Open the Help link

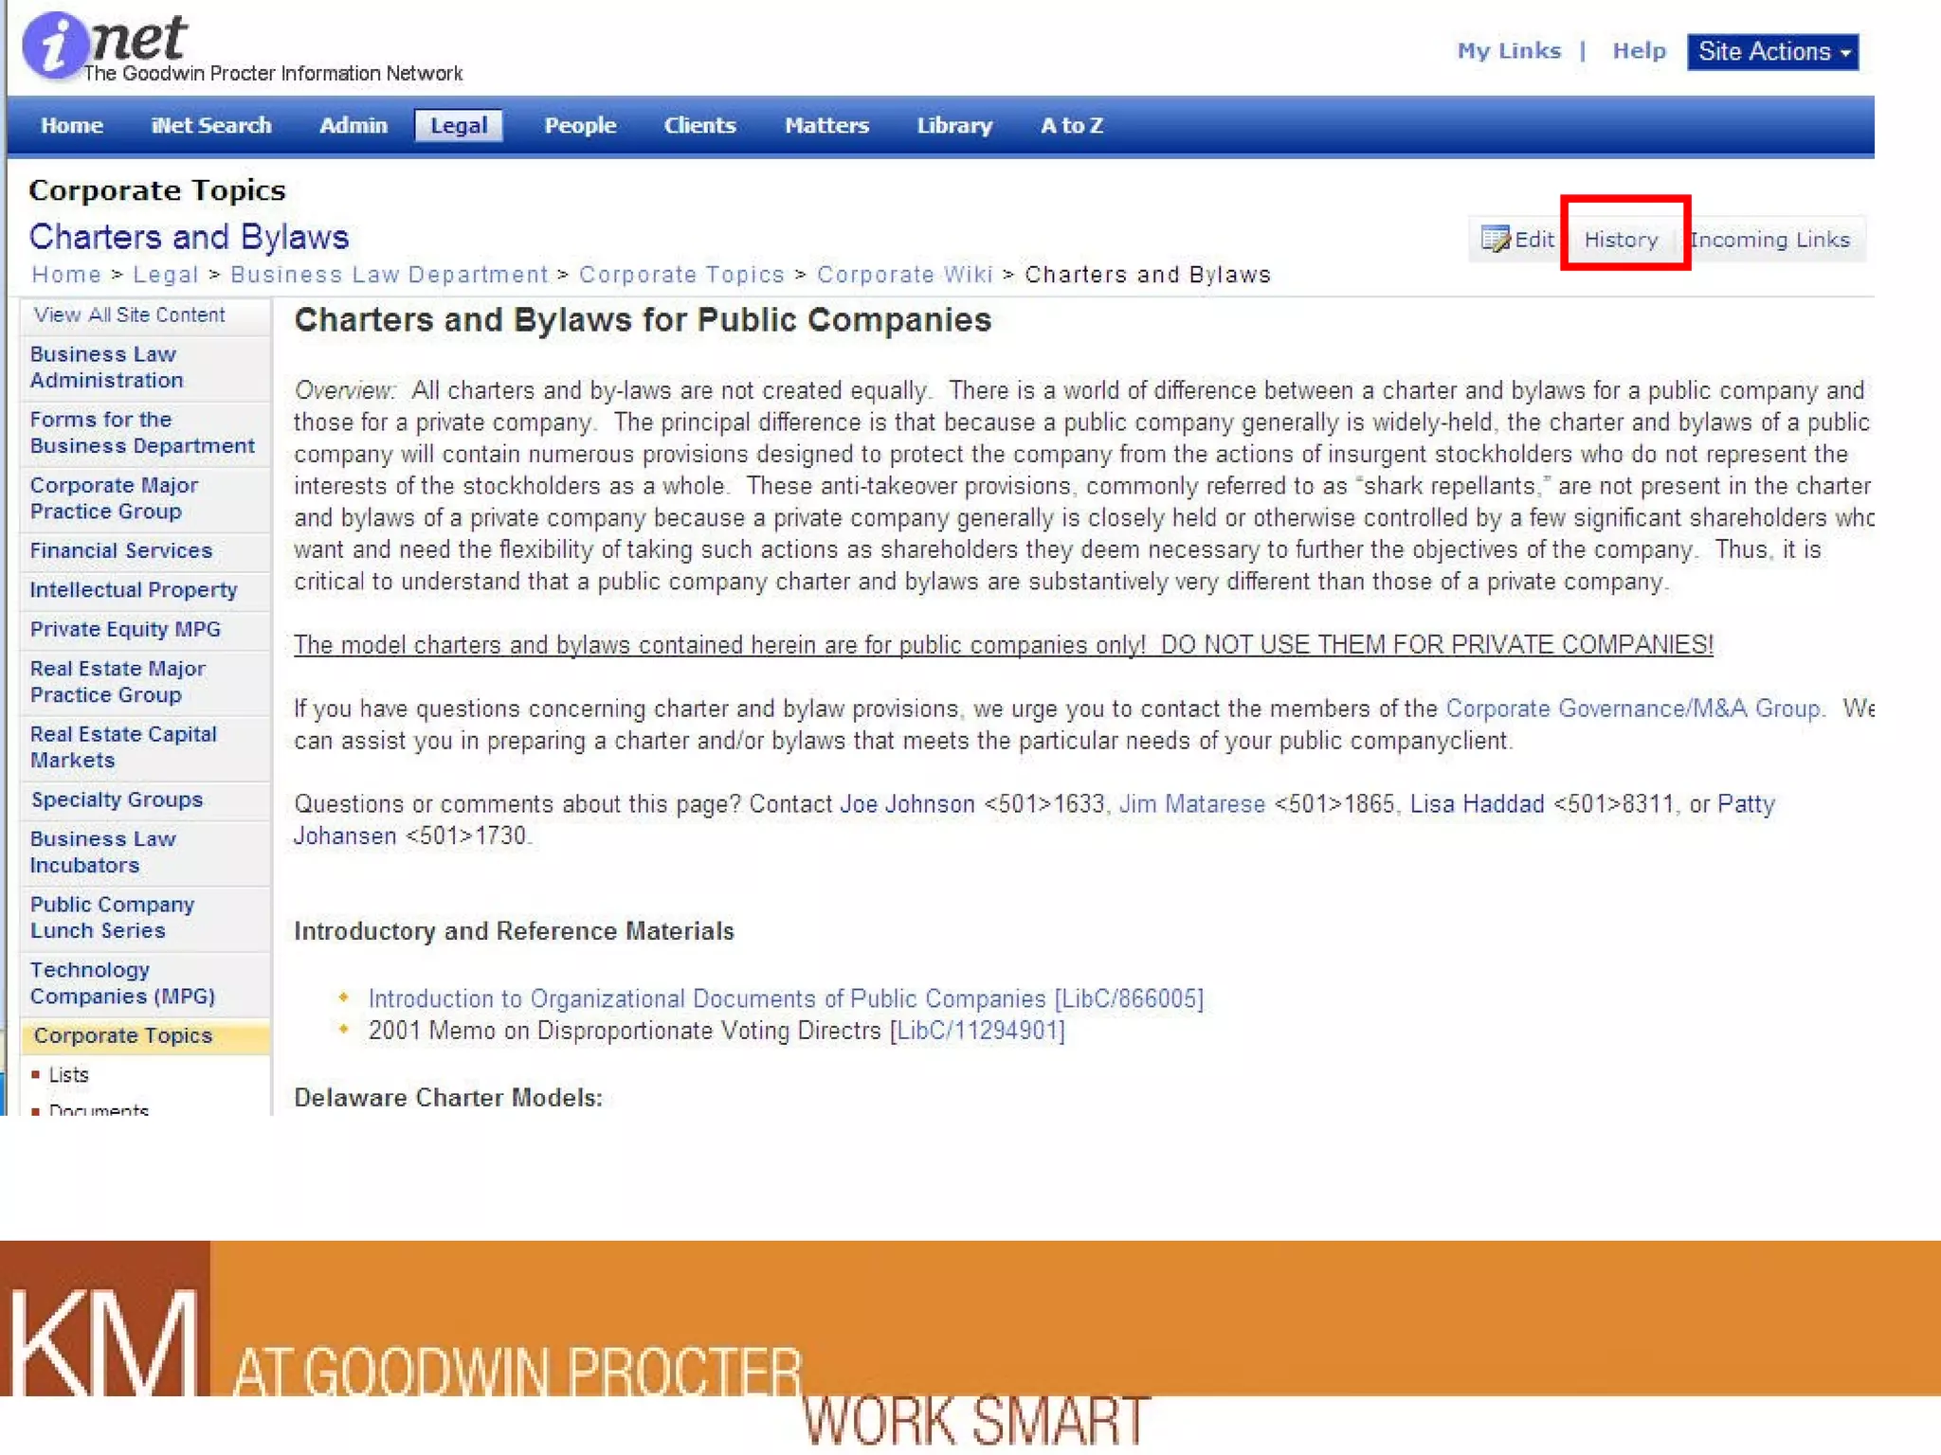pos(1639,51)
